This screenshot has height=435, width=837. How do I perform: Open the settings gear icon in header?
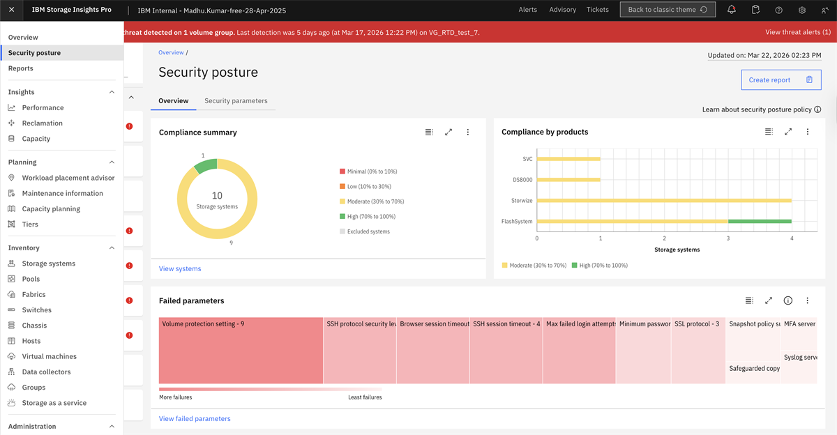coord(802,10)
